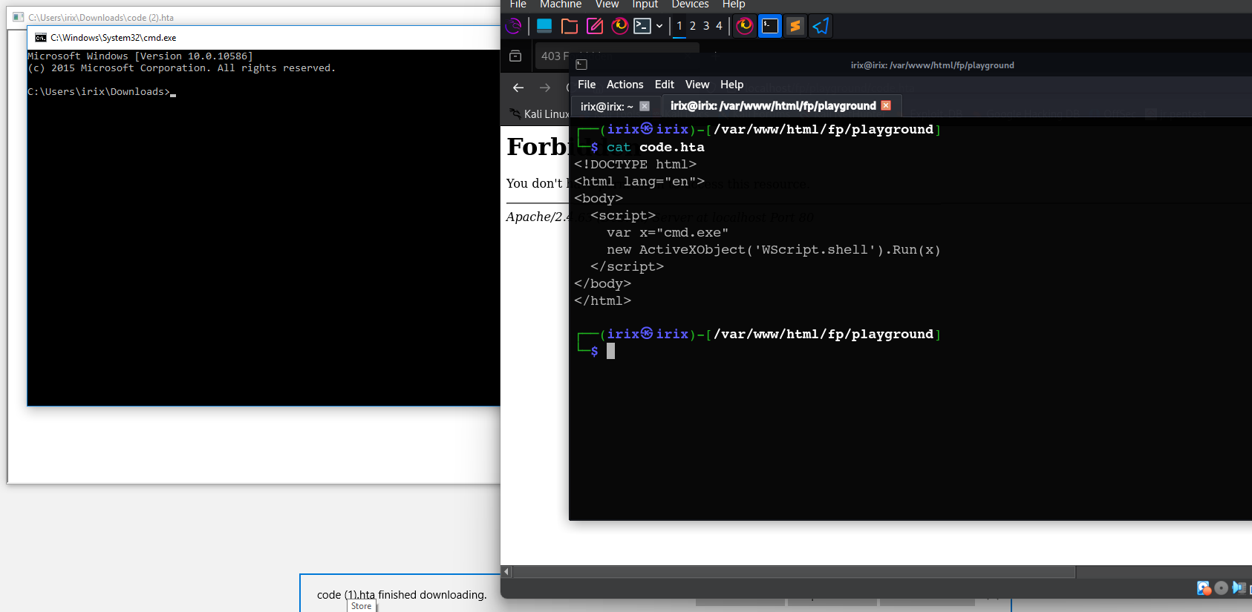Viewport: 1252px width, 612px height.
Task: Click the Store tooltip label
Action: (x=361, y=606)
